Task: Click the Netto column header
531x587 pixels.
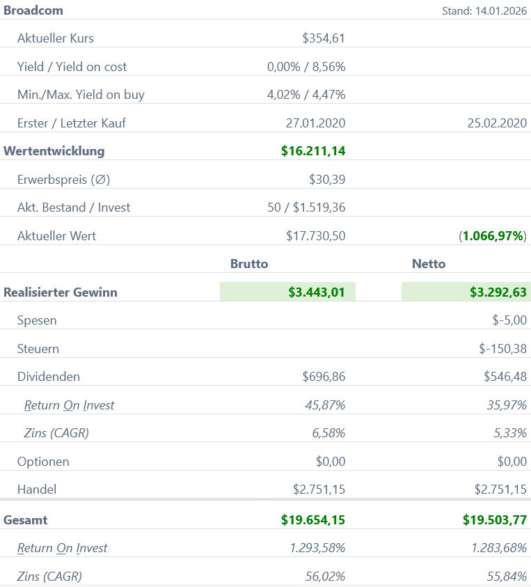Action: coord(429,264)
